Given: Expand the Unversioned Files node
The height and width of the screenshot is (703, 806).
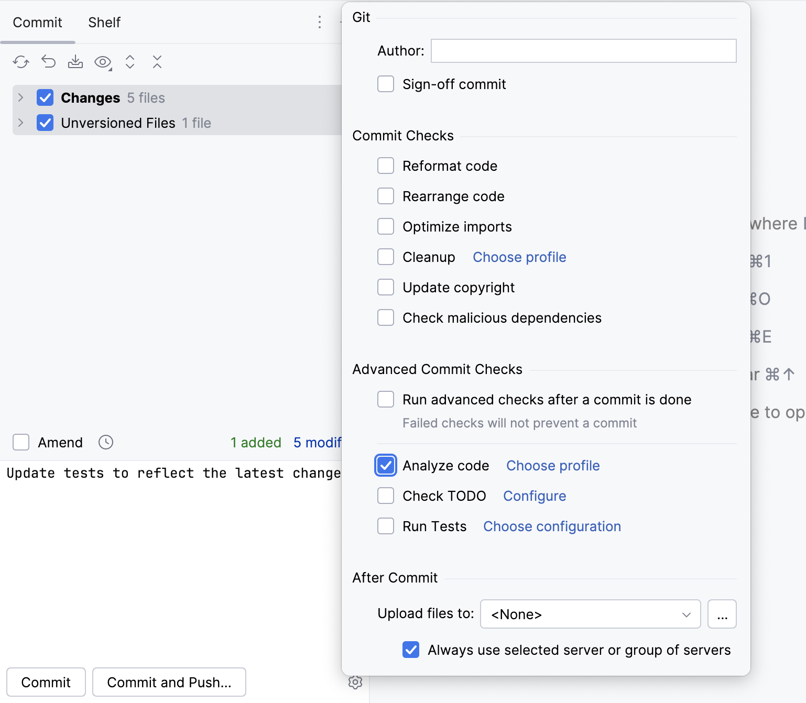Looking at the screenshot, I should (21, 123).
